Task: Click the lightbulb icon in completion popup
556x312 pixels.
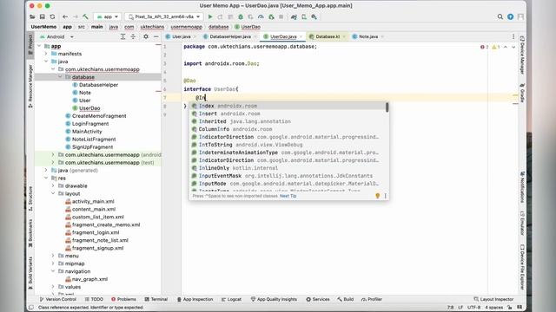Action: pyautogui.click(x=377, y=196)
